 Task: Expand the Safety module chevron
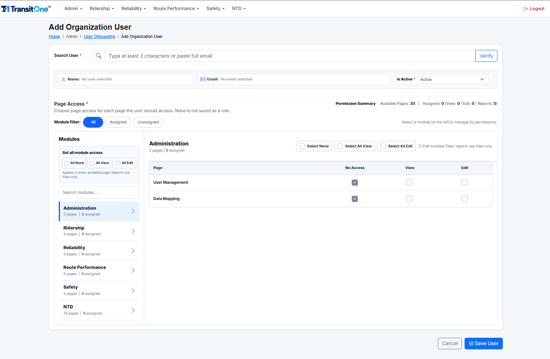pos(133,291)
